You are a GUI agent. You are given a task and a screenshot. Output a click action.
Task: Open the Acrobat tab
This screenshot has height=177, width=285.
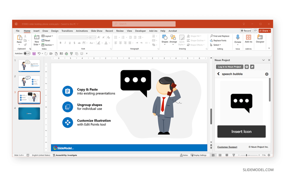click(x=173, y=31)
